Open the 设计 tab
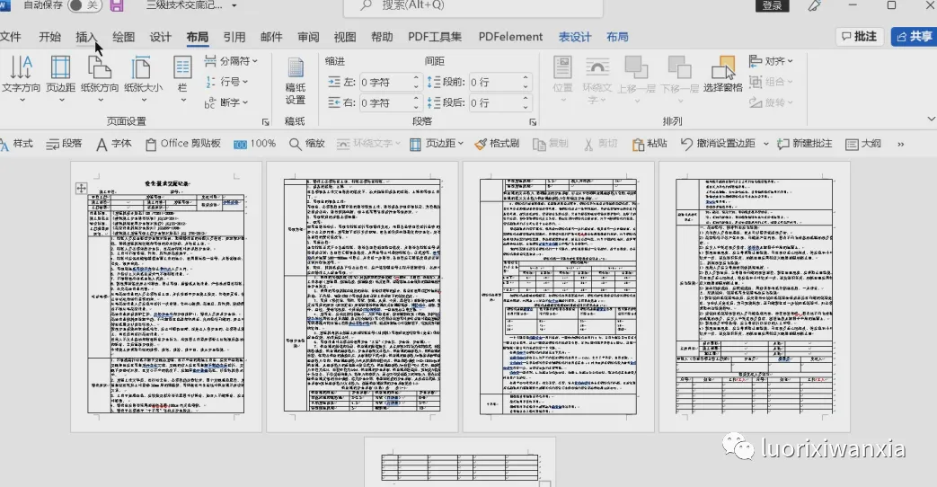Screen dimensions: 937x487 [x=161, y=37]
